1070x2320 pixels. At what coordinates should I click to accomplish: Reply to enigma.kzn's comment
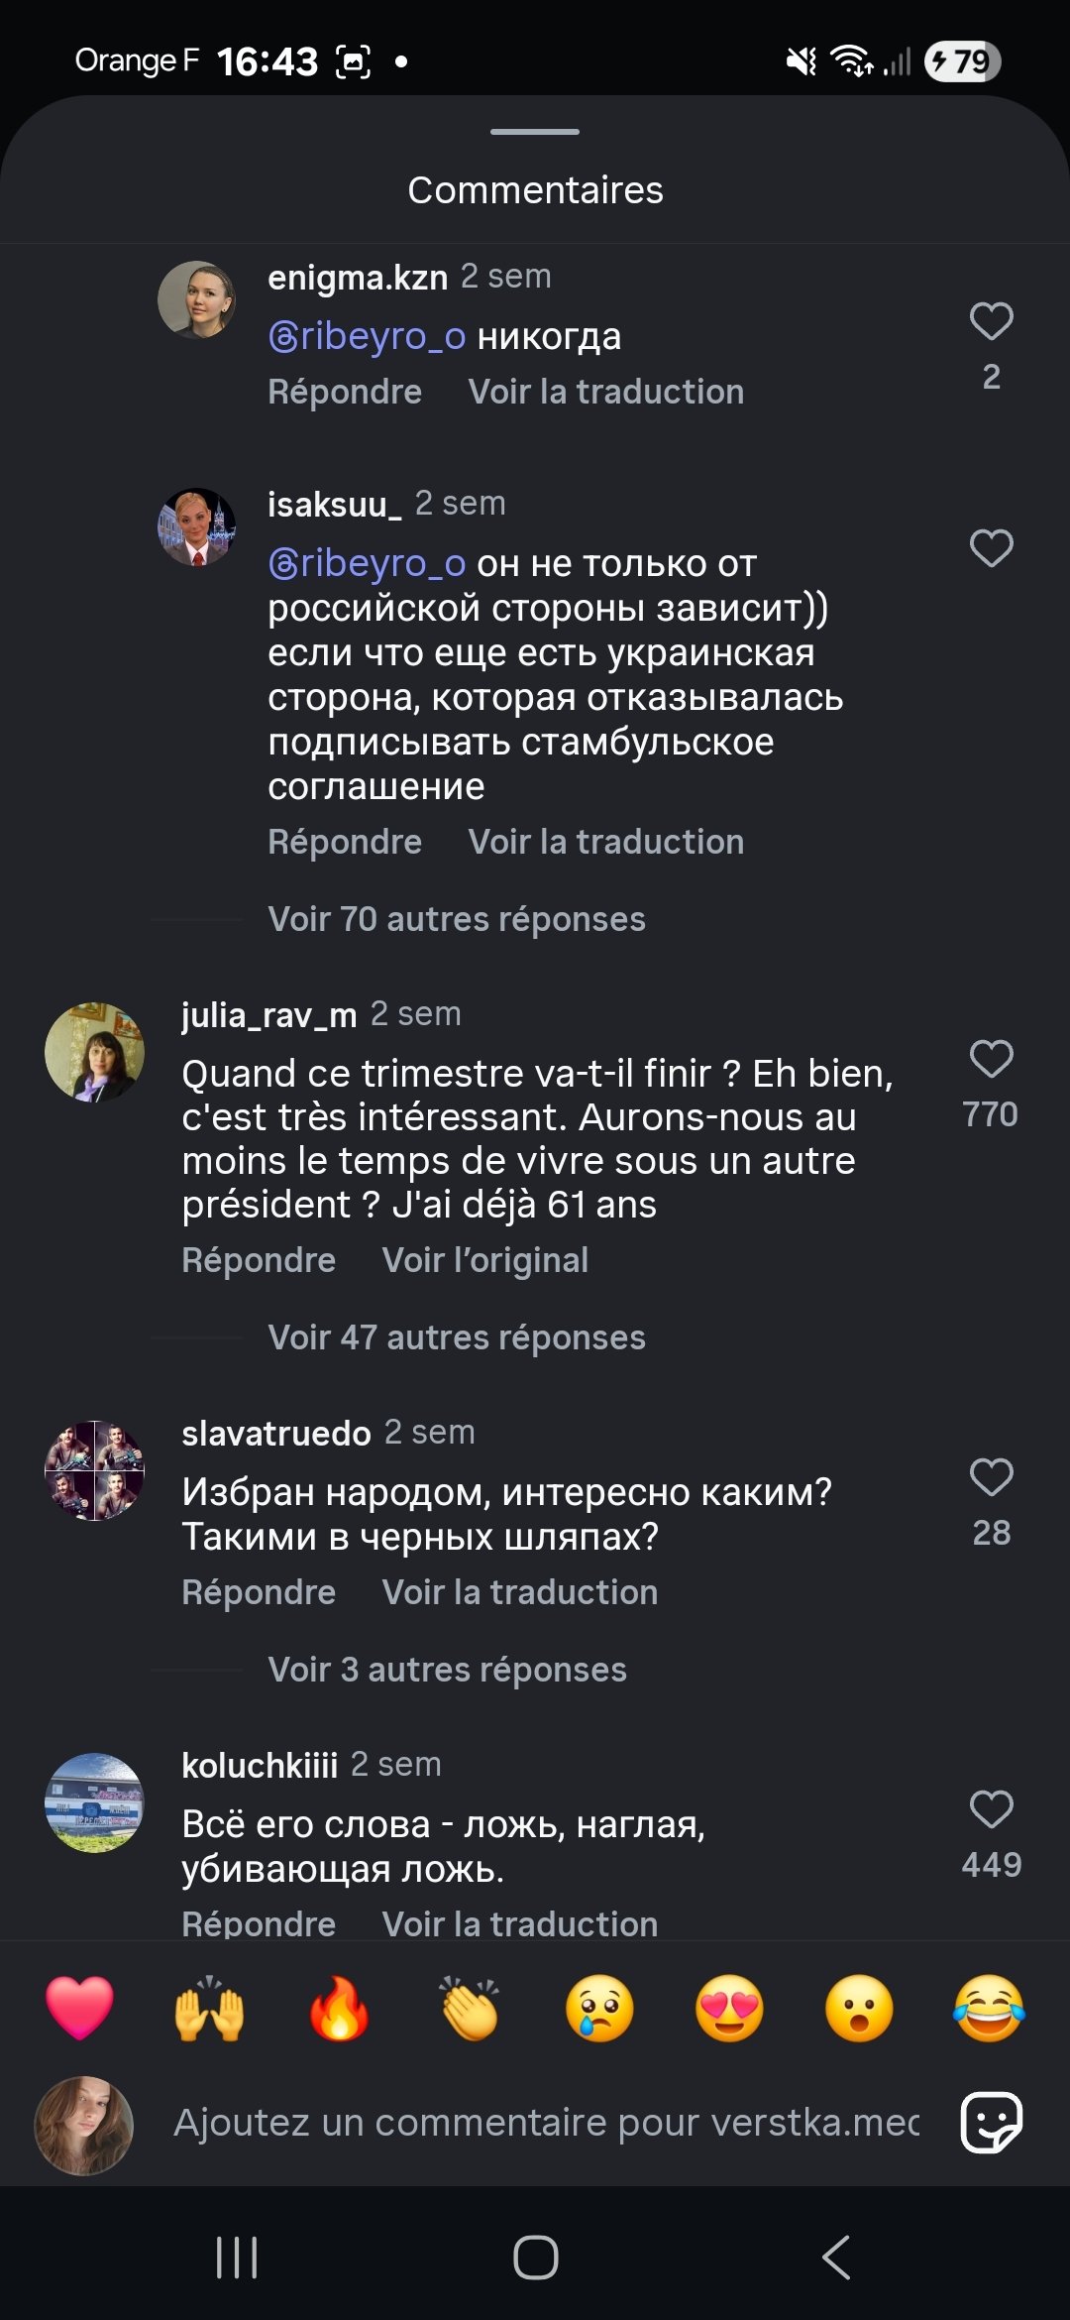pos(345,392)
